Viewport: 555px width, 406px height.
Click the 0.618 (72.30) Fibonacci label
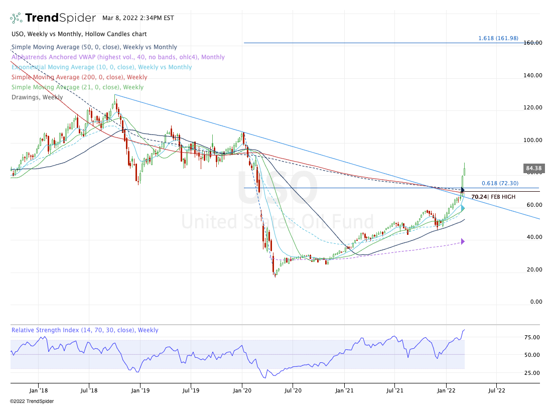(500, 183)
